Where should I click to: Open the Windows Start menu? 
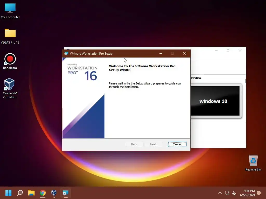[8, 193]
